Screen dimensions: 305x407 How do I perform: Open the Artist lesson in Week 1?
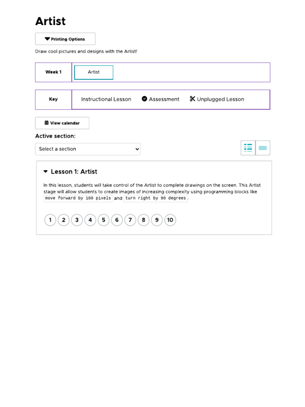[94, 72]
